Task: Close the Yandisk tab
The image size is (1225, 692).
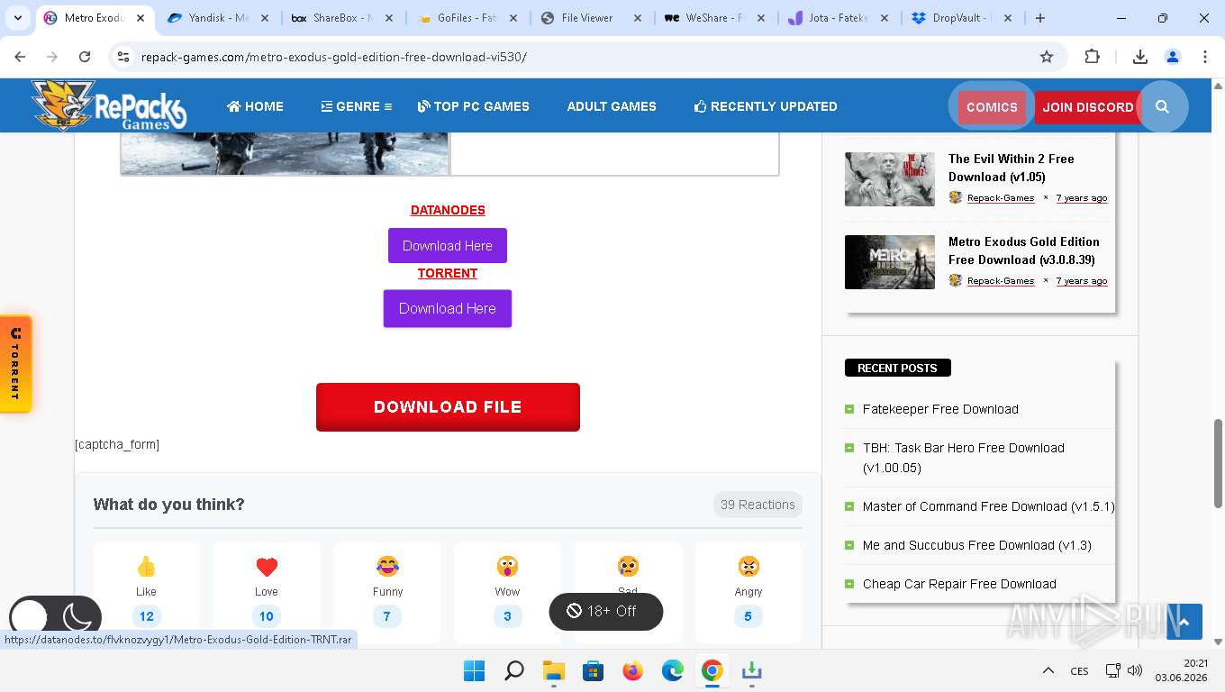Action: point(265,17)
